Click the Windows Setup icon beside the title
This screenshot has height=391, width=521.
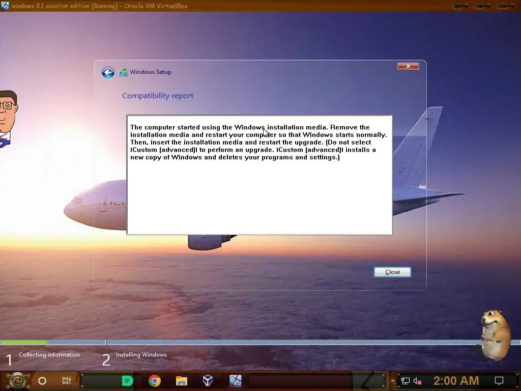pyautogui.click(x=123, y=72)
